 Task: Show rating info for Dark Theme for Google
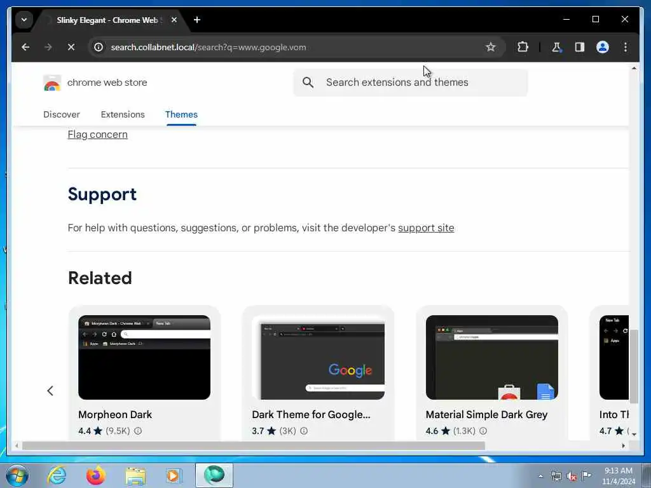click(304, 431)
